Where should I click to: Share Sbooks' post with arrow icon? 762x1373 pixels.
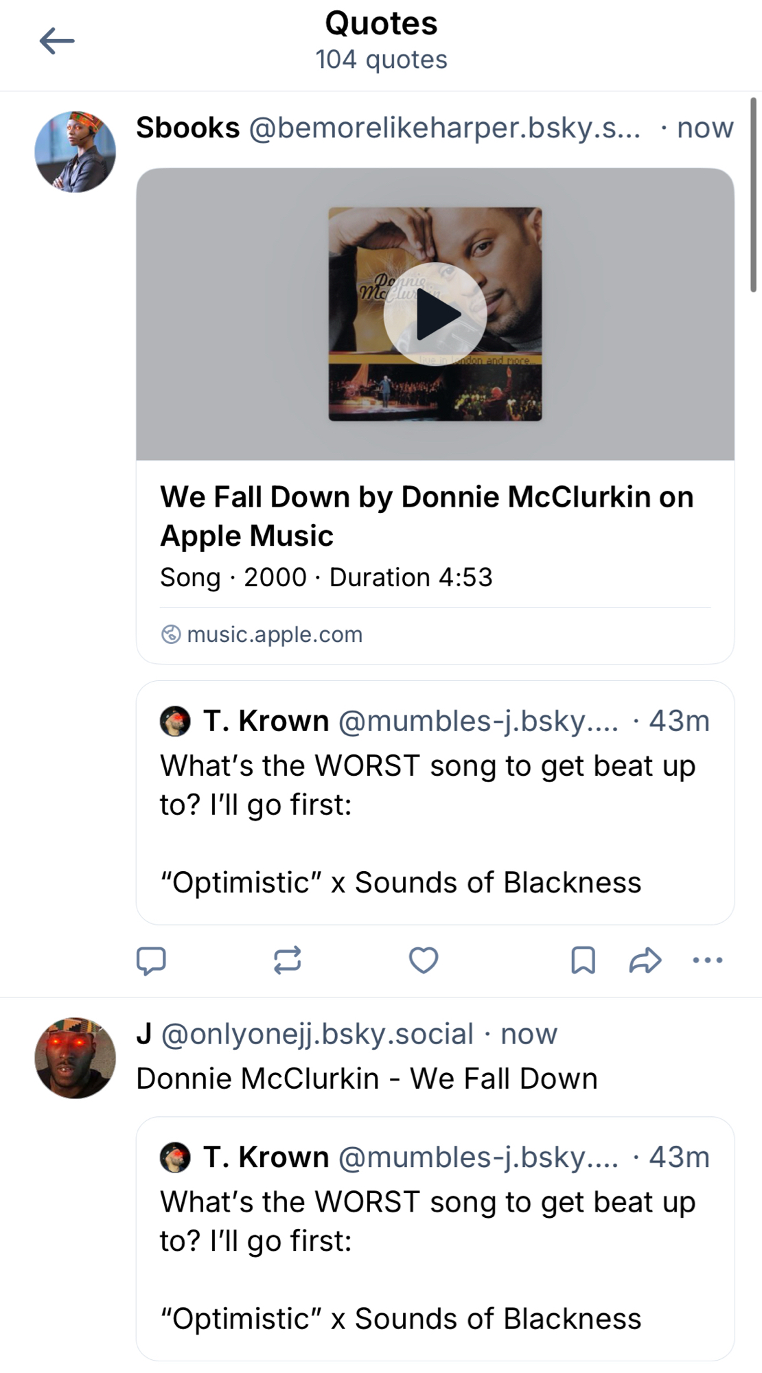tap(645, 960)
